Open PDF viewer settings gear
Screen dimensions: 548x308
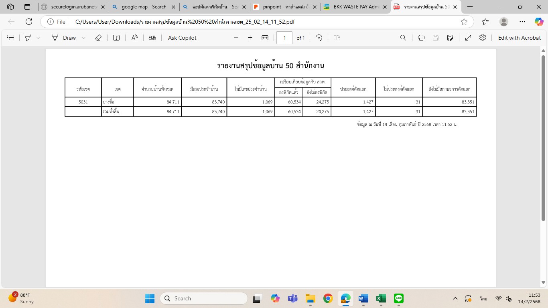[x=483, y=38]
